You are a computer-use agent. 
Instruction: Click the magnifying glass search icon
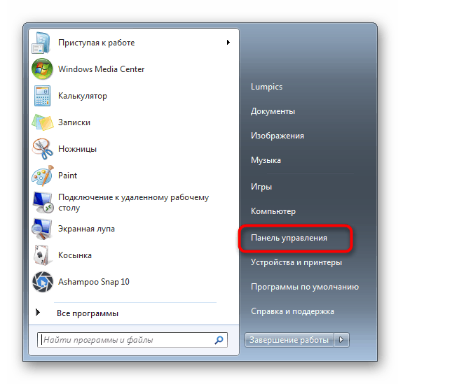(219, 340)
